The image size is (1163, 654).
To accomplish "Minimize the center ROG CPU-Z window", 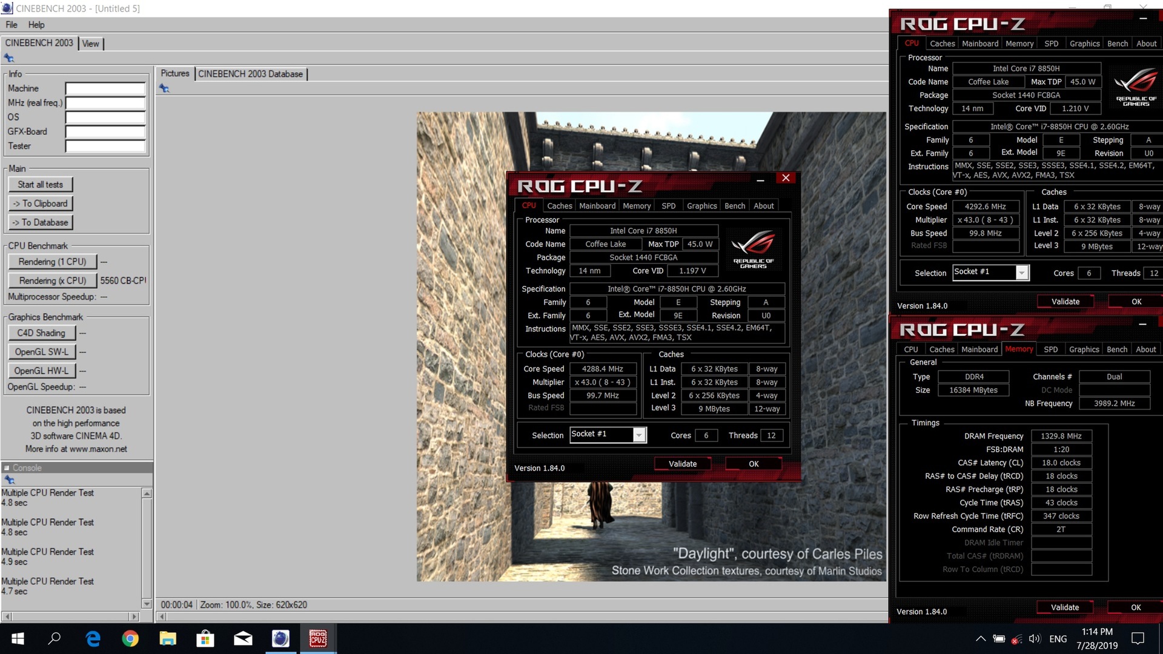I will (760, 179).
